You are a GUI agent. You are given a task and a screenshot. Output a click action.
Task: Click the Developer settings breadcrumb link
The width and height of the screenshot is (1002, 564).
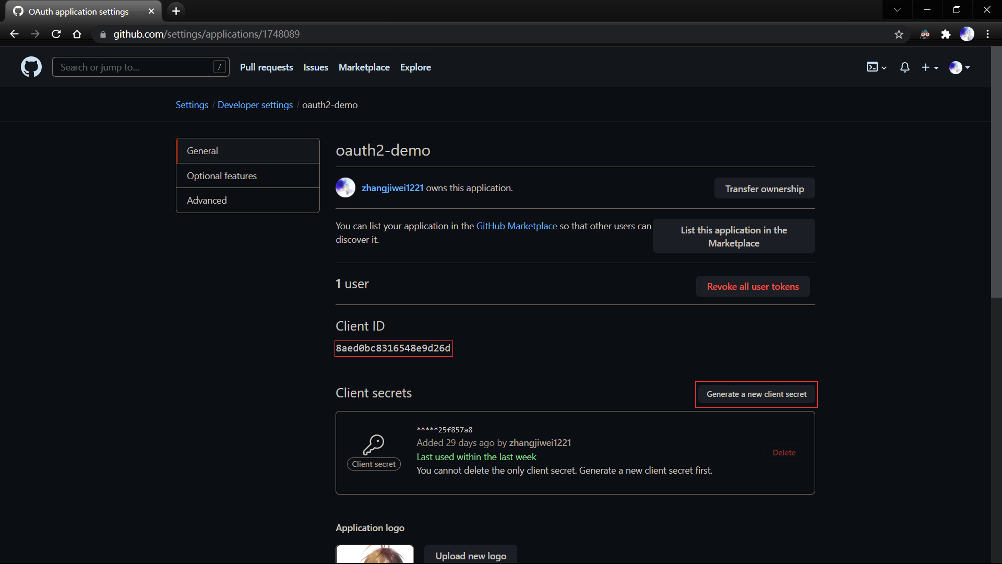pos(255,104)
